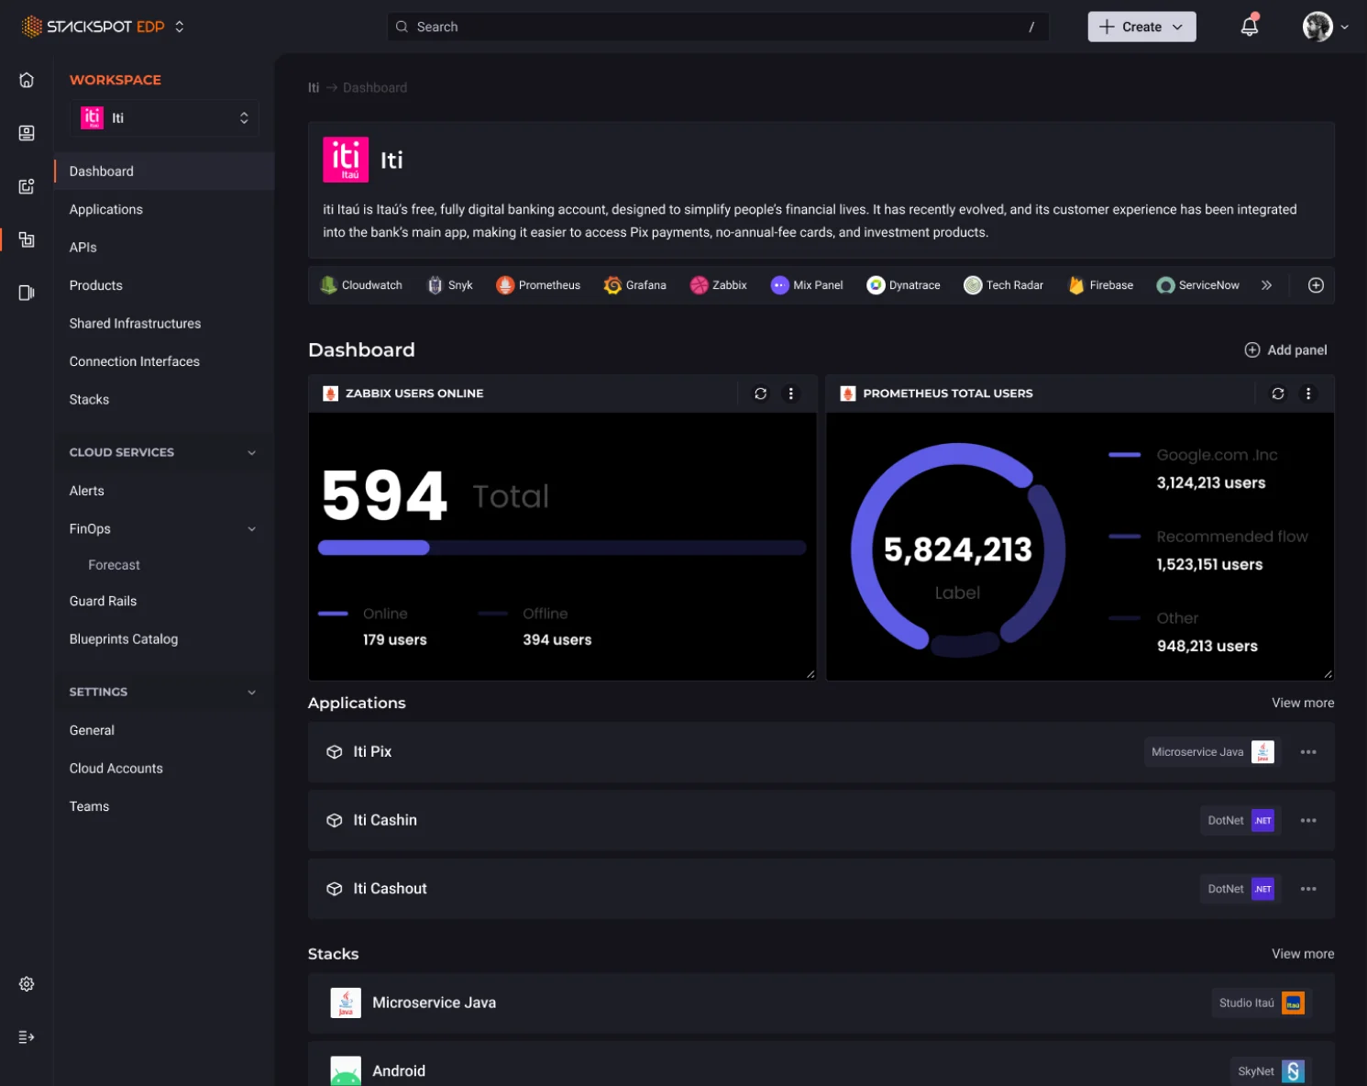Screen dimensions: 1367x1086
Task: Show more shortcuts with double chevron
Action: 1266,285
